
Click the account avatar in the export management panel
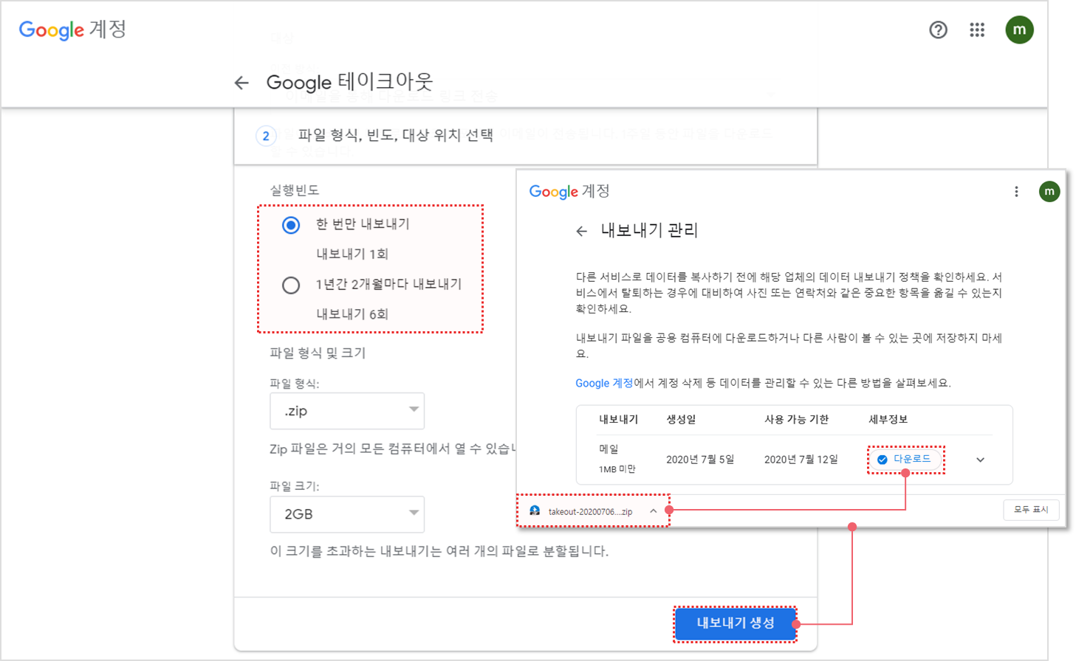[1049, 192]
